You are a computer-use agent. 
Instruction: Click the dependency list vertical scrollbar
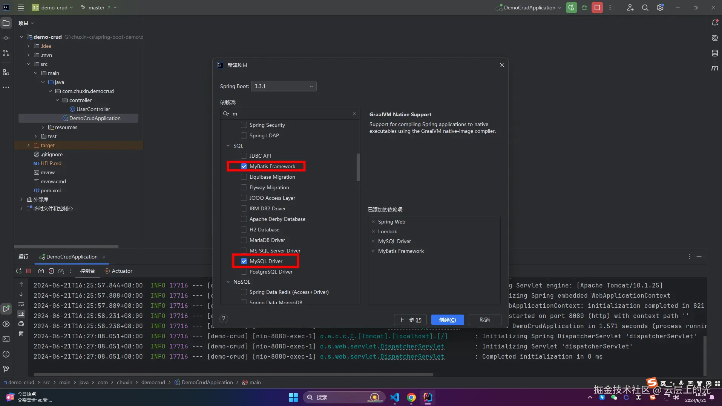[358, 167]
